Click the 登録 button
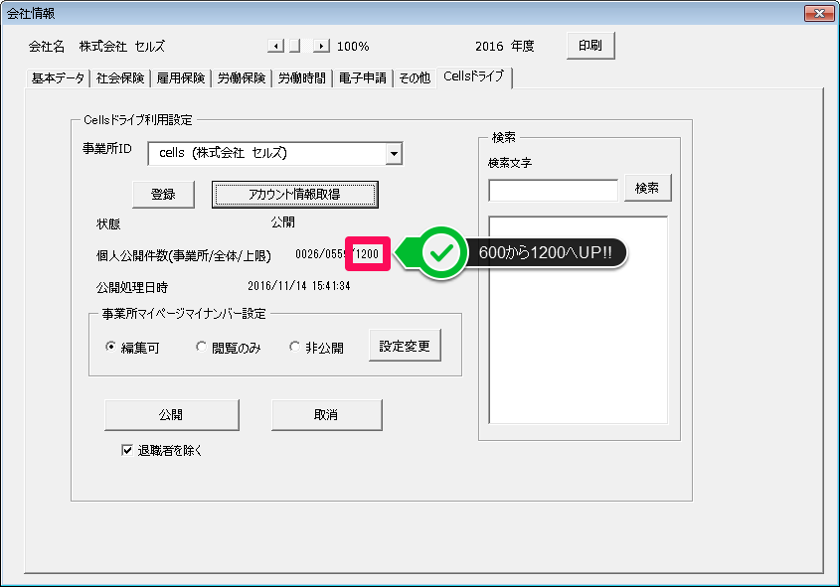The height and width of the screenshot is (587, 840). point(163,195)
